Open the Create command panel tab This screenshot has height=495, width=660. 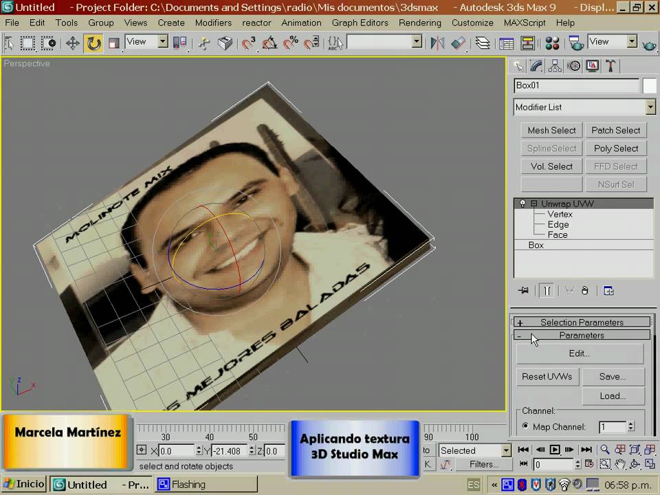[518, 66]
